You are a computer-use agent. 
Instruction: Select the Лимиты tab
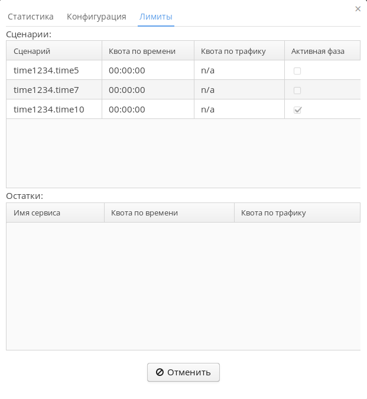[156, 17]
